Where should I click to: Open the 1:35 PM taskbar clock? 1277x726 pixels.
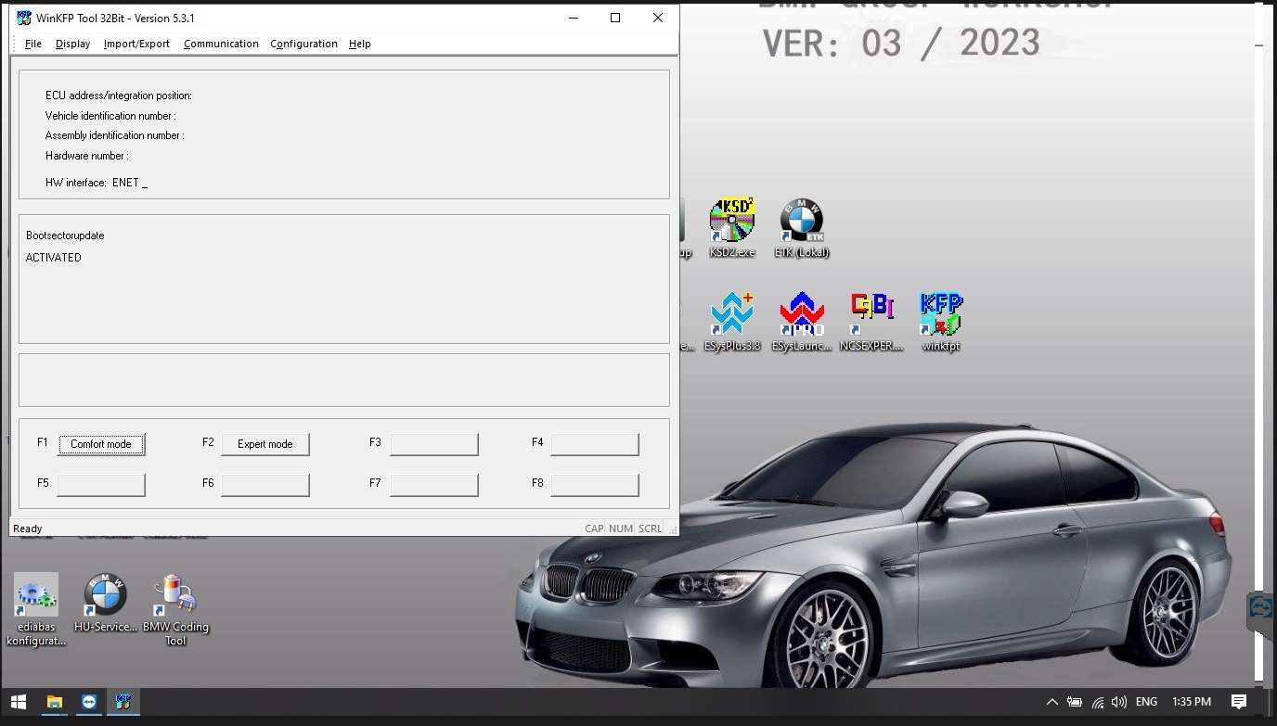click(x=1192, y=702)
